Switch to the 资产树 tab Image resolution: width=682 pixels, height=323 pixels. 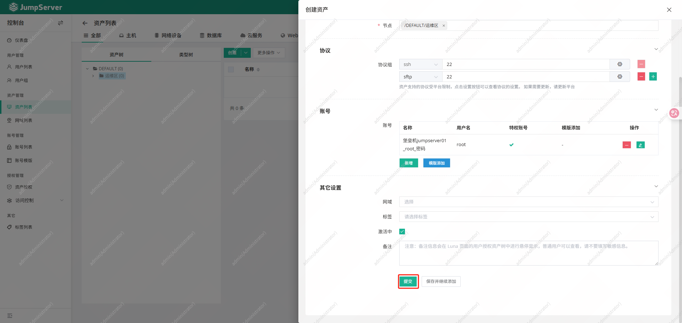[x=117, y=55]
